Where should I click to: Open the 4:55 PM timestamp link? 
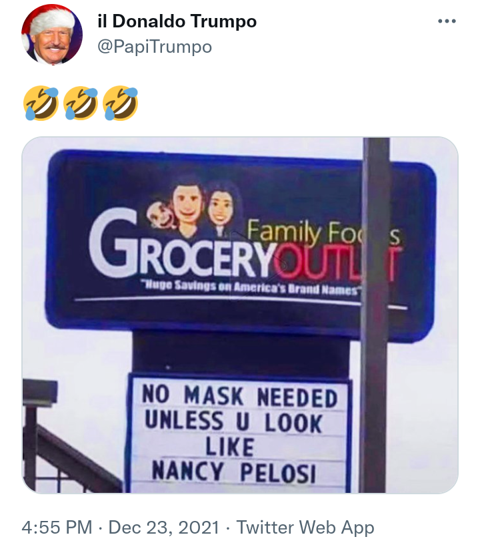tap(57, 528)
